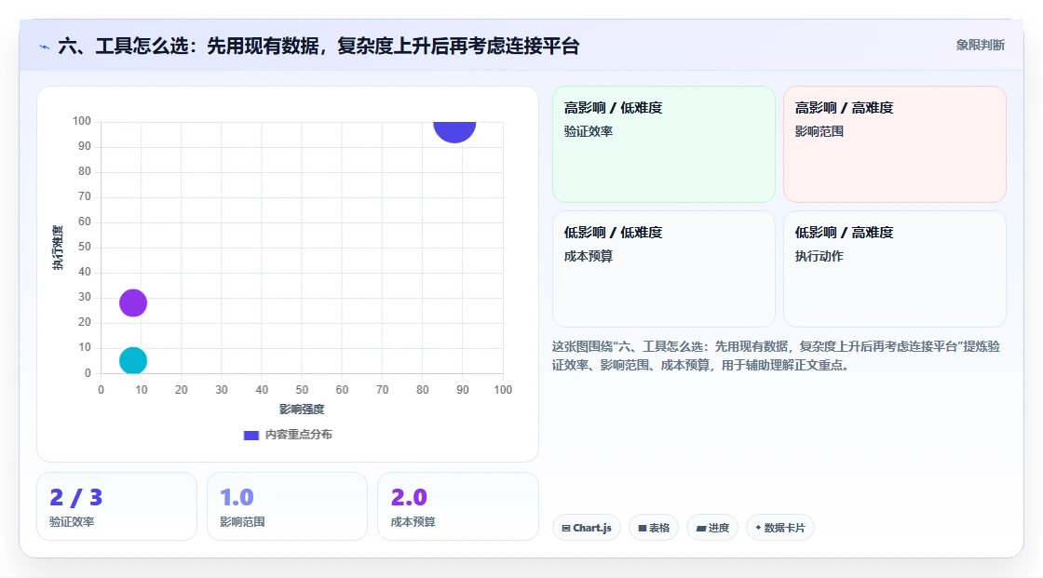
Task: Click the 表格 tag icon
Action: 643,528
